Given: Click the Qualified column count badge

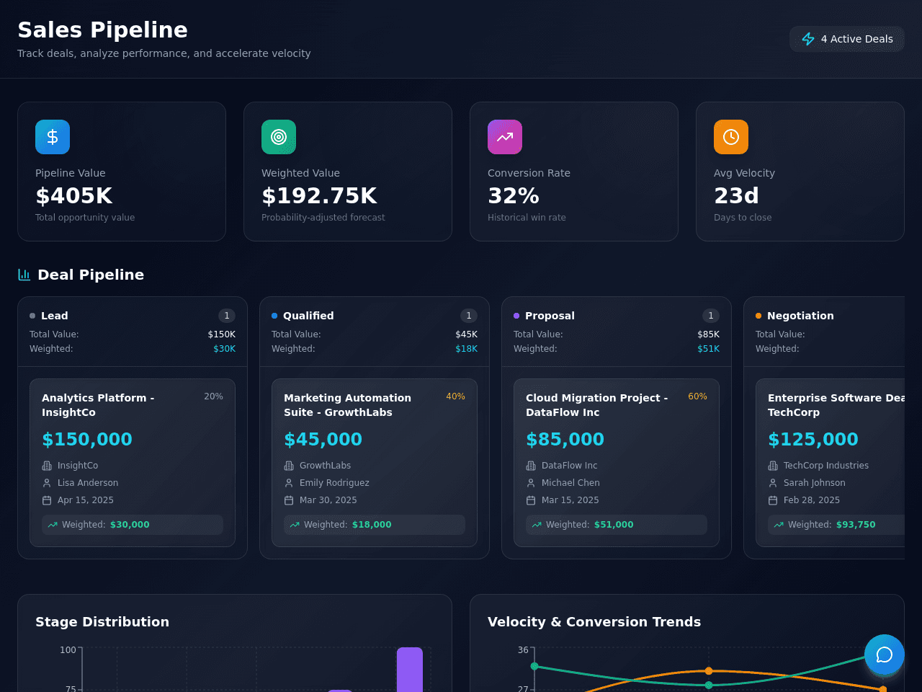Looking at the screenshot, I should (x=469, y=316).
